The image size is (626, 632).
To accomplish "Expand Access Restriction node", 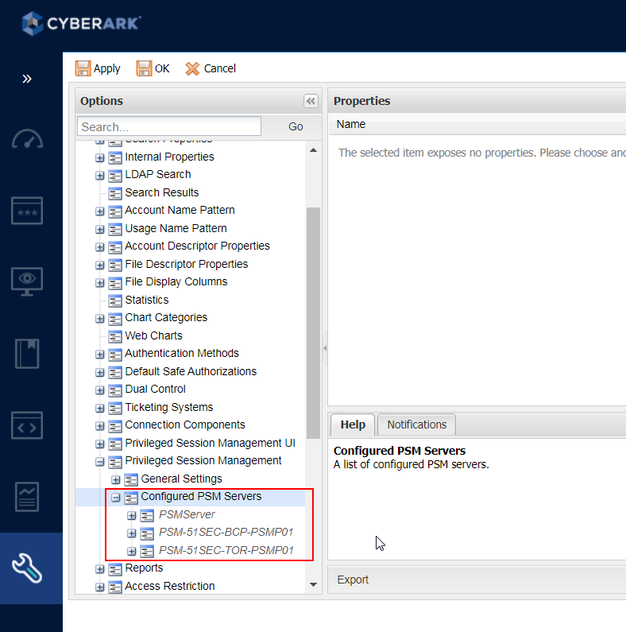I will [x=99, y=587].
